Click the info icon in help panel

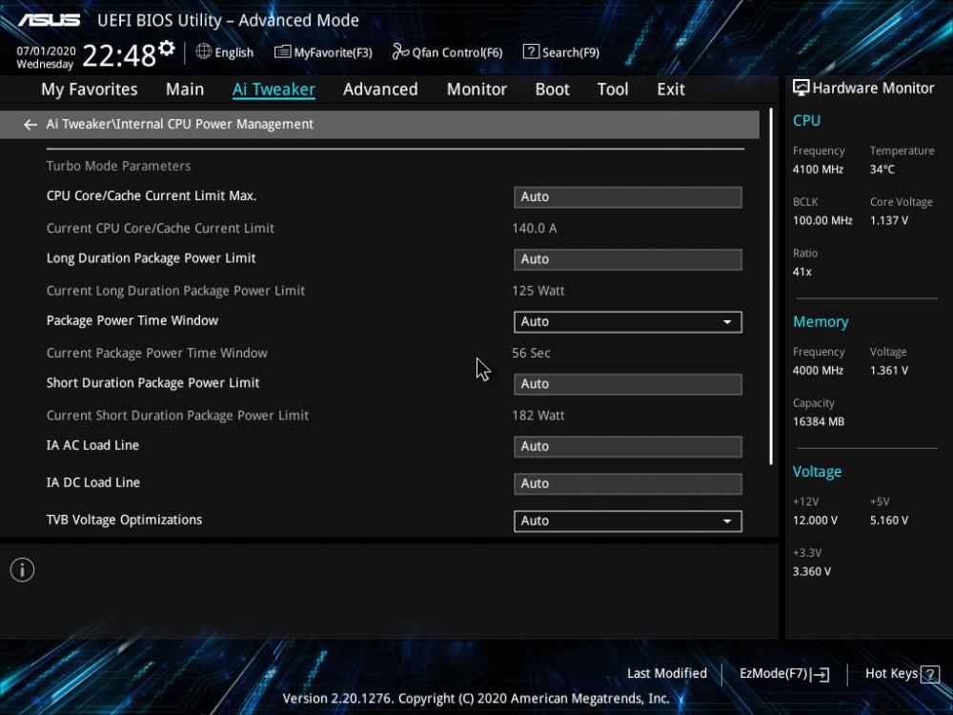(x=23, y=570)
